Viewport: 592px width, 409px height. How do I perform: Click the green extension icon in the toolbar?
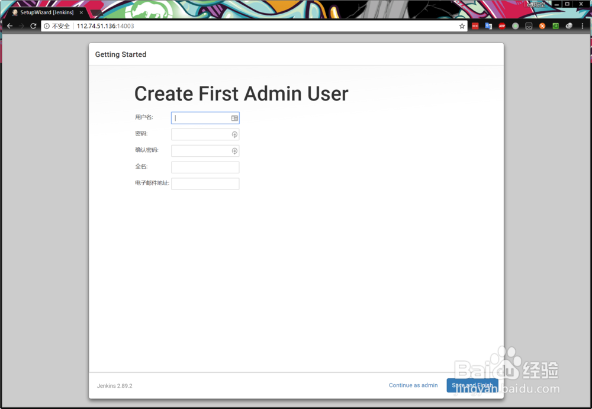(556, 26)
